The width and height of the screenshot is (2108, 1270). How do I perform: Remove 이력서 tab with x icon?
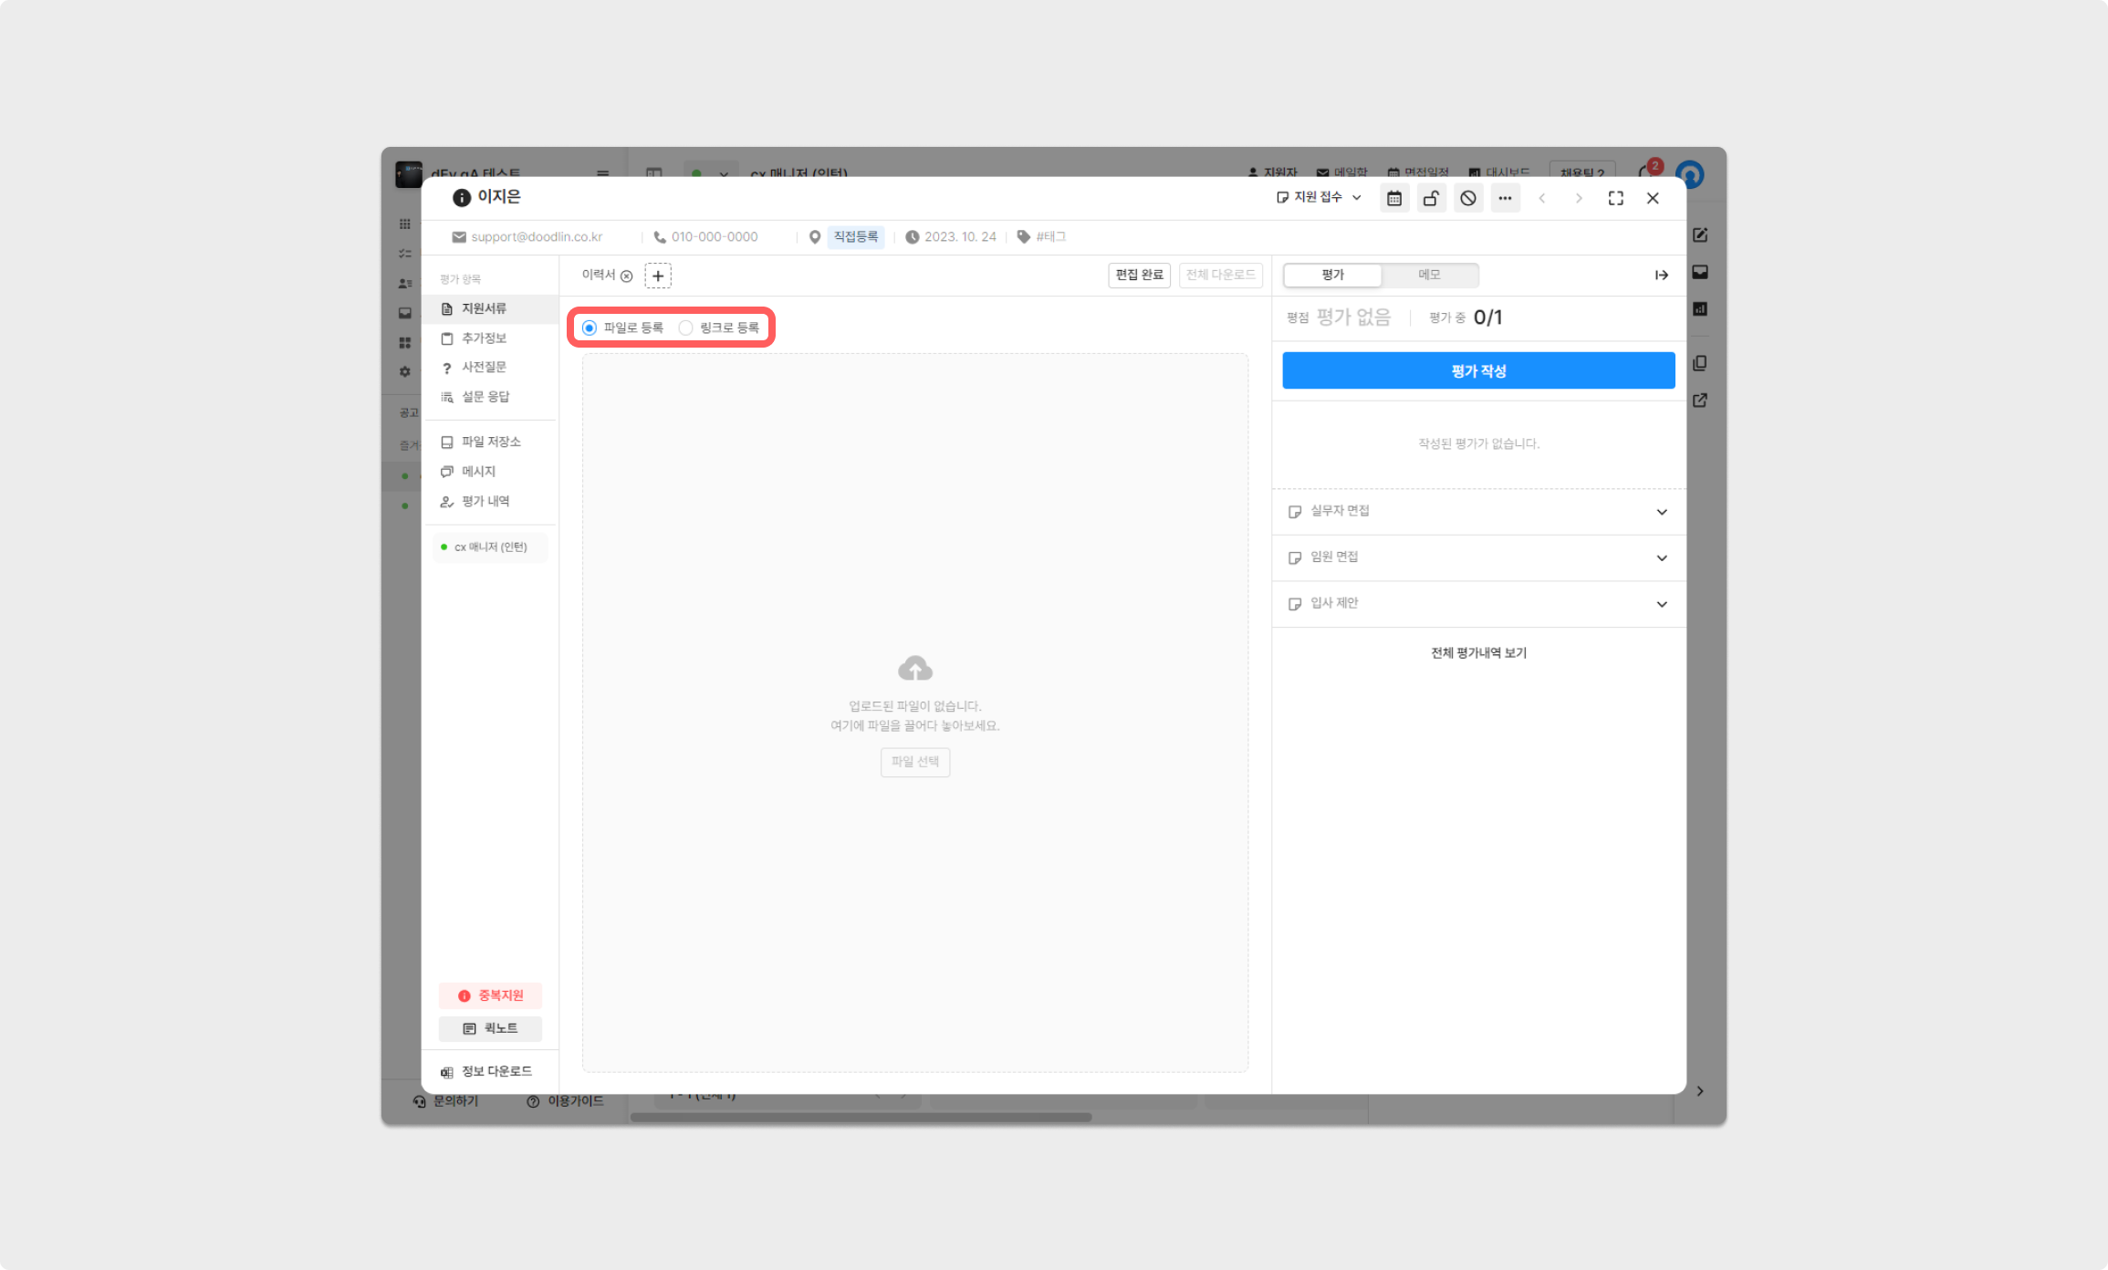point(627,276)
